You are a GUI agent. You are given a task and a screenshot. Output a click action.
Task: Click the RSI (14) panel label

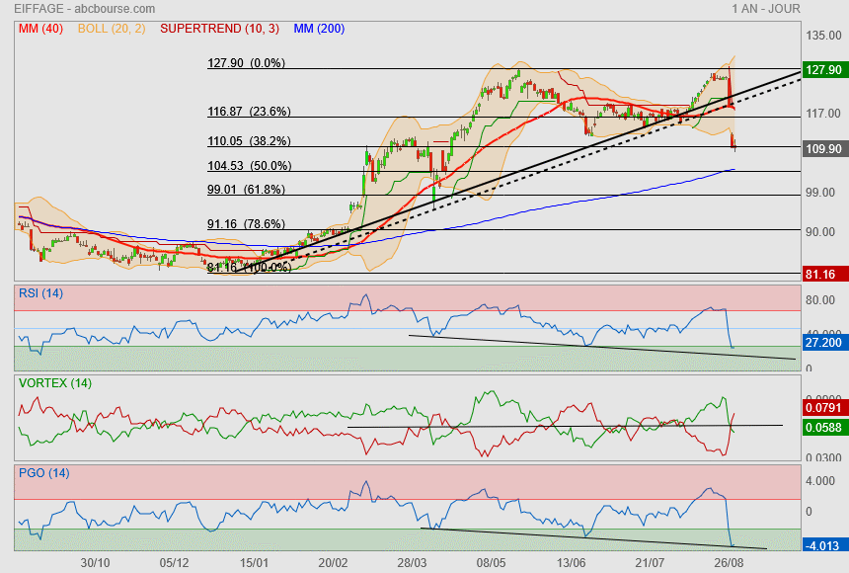[x=40, y=292]
